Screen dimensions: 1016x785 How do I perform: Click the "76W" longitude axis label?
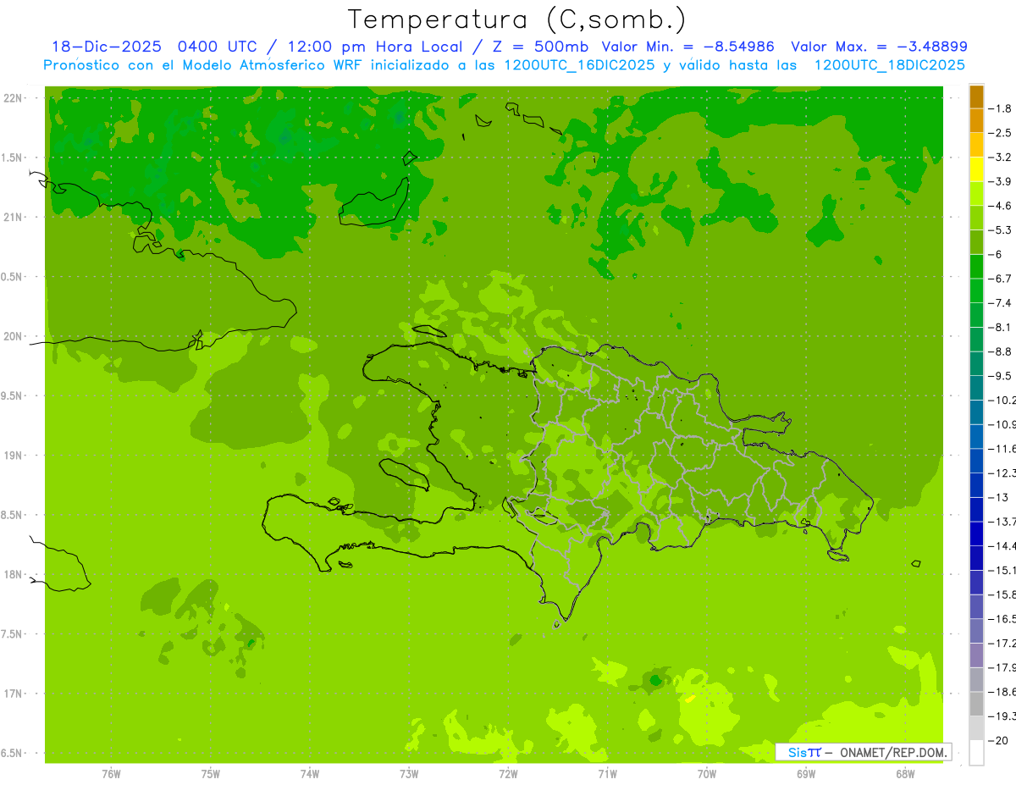tap(111, 774)
